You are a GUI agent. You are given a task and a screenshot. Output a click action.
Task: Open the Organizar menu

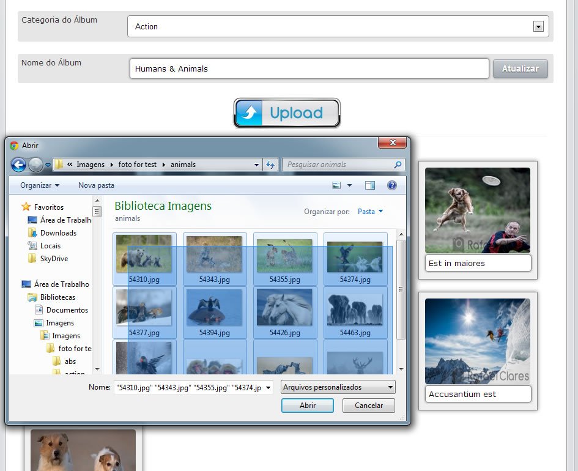pyautogui.click(x=39, y=185)
